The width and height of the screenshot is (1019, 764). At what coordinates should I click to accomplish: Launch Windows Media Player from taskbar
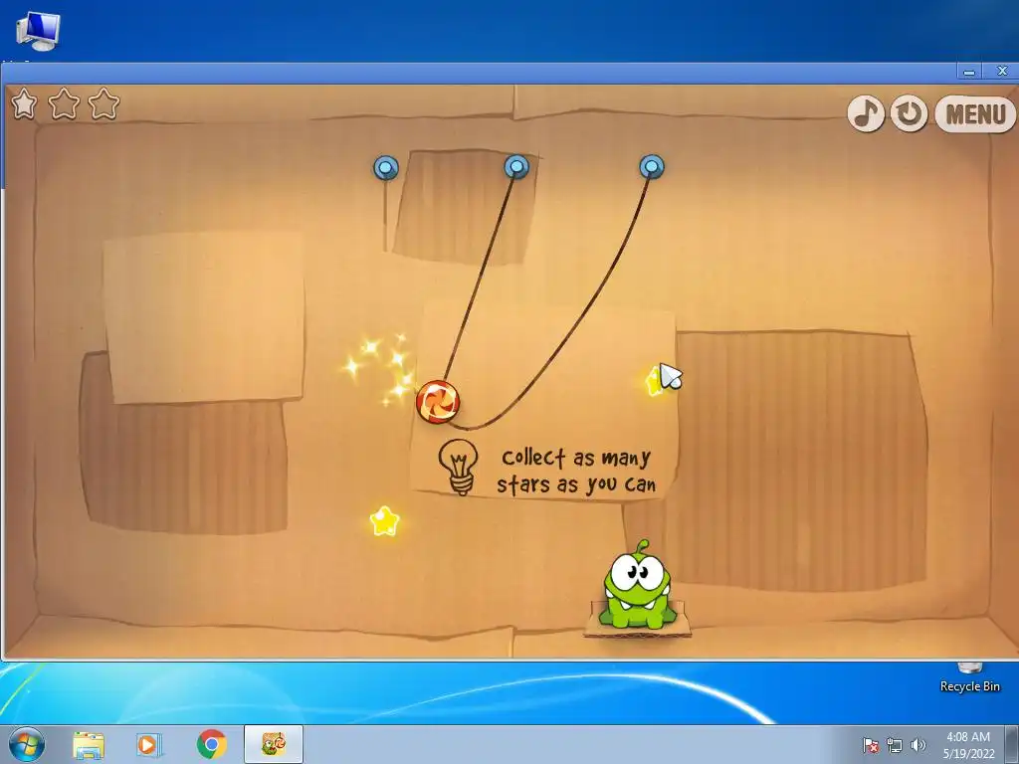(148, 744)
